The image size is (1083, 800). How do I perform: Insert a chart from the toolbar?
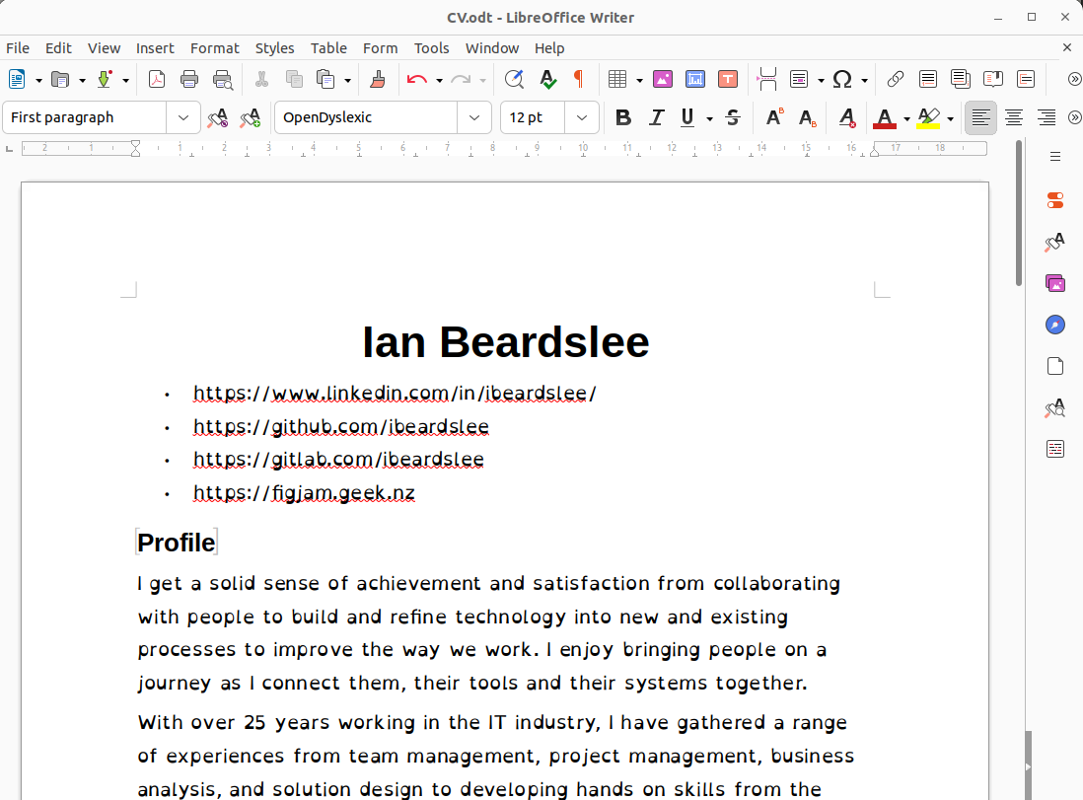tap(695, 79)
